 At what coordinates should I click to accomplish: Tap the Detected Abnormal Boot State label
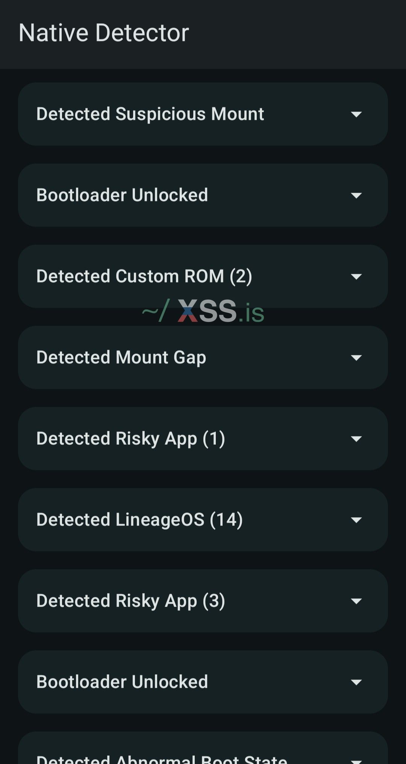[162, 759]
